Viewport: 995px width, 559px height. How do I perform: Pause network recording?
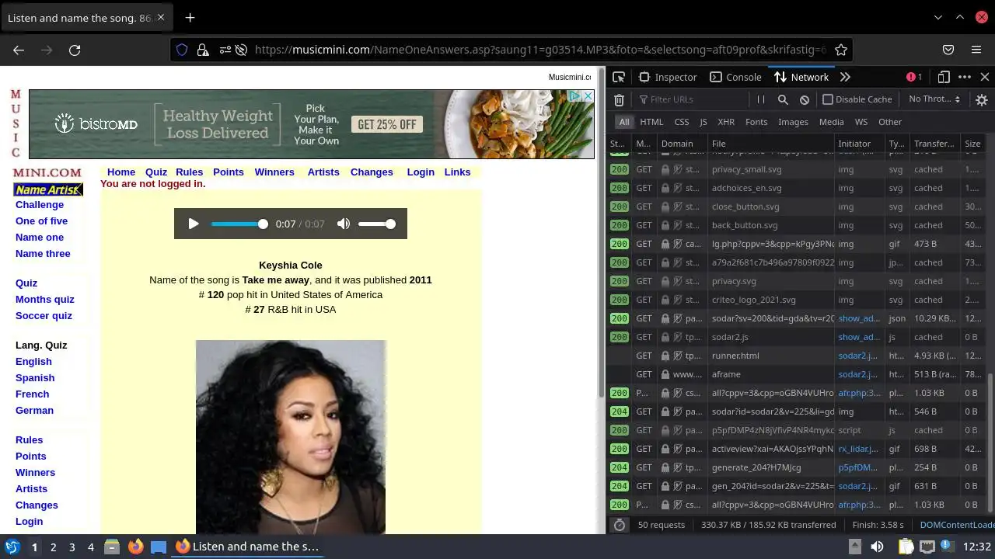761,99
